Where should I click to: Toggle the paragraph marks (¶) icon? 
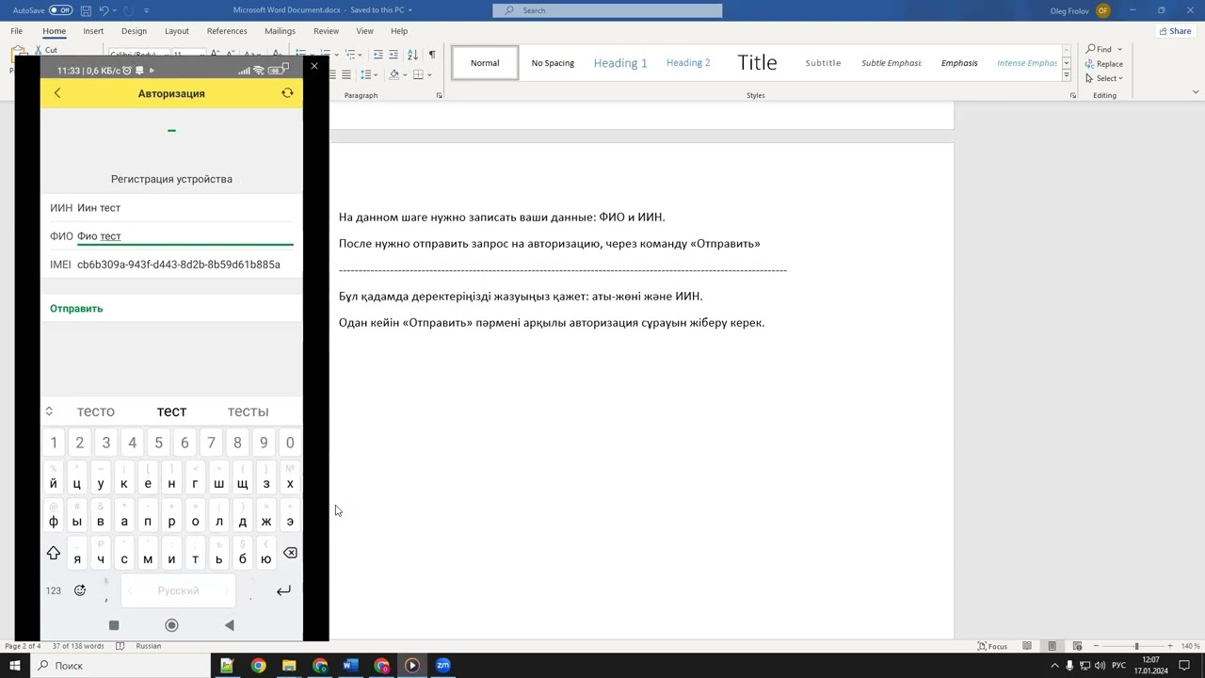(431, 55)
